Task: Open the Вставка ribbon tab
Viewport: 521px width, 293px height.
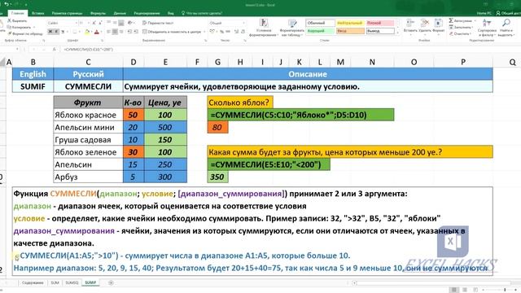Action: [x=38, y=13]
